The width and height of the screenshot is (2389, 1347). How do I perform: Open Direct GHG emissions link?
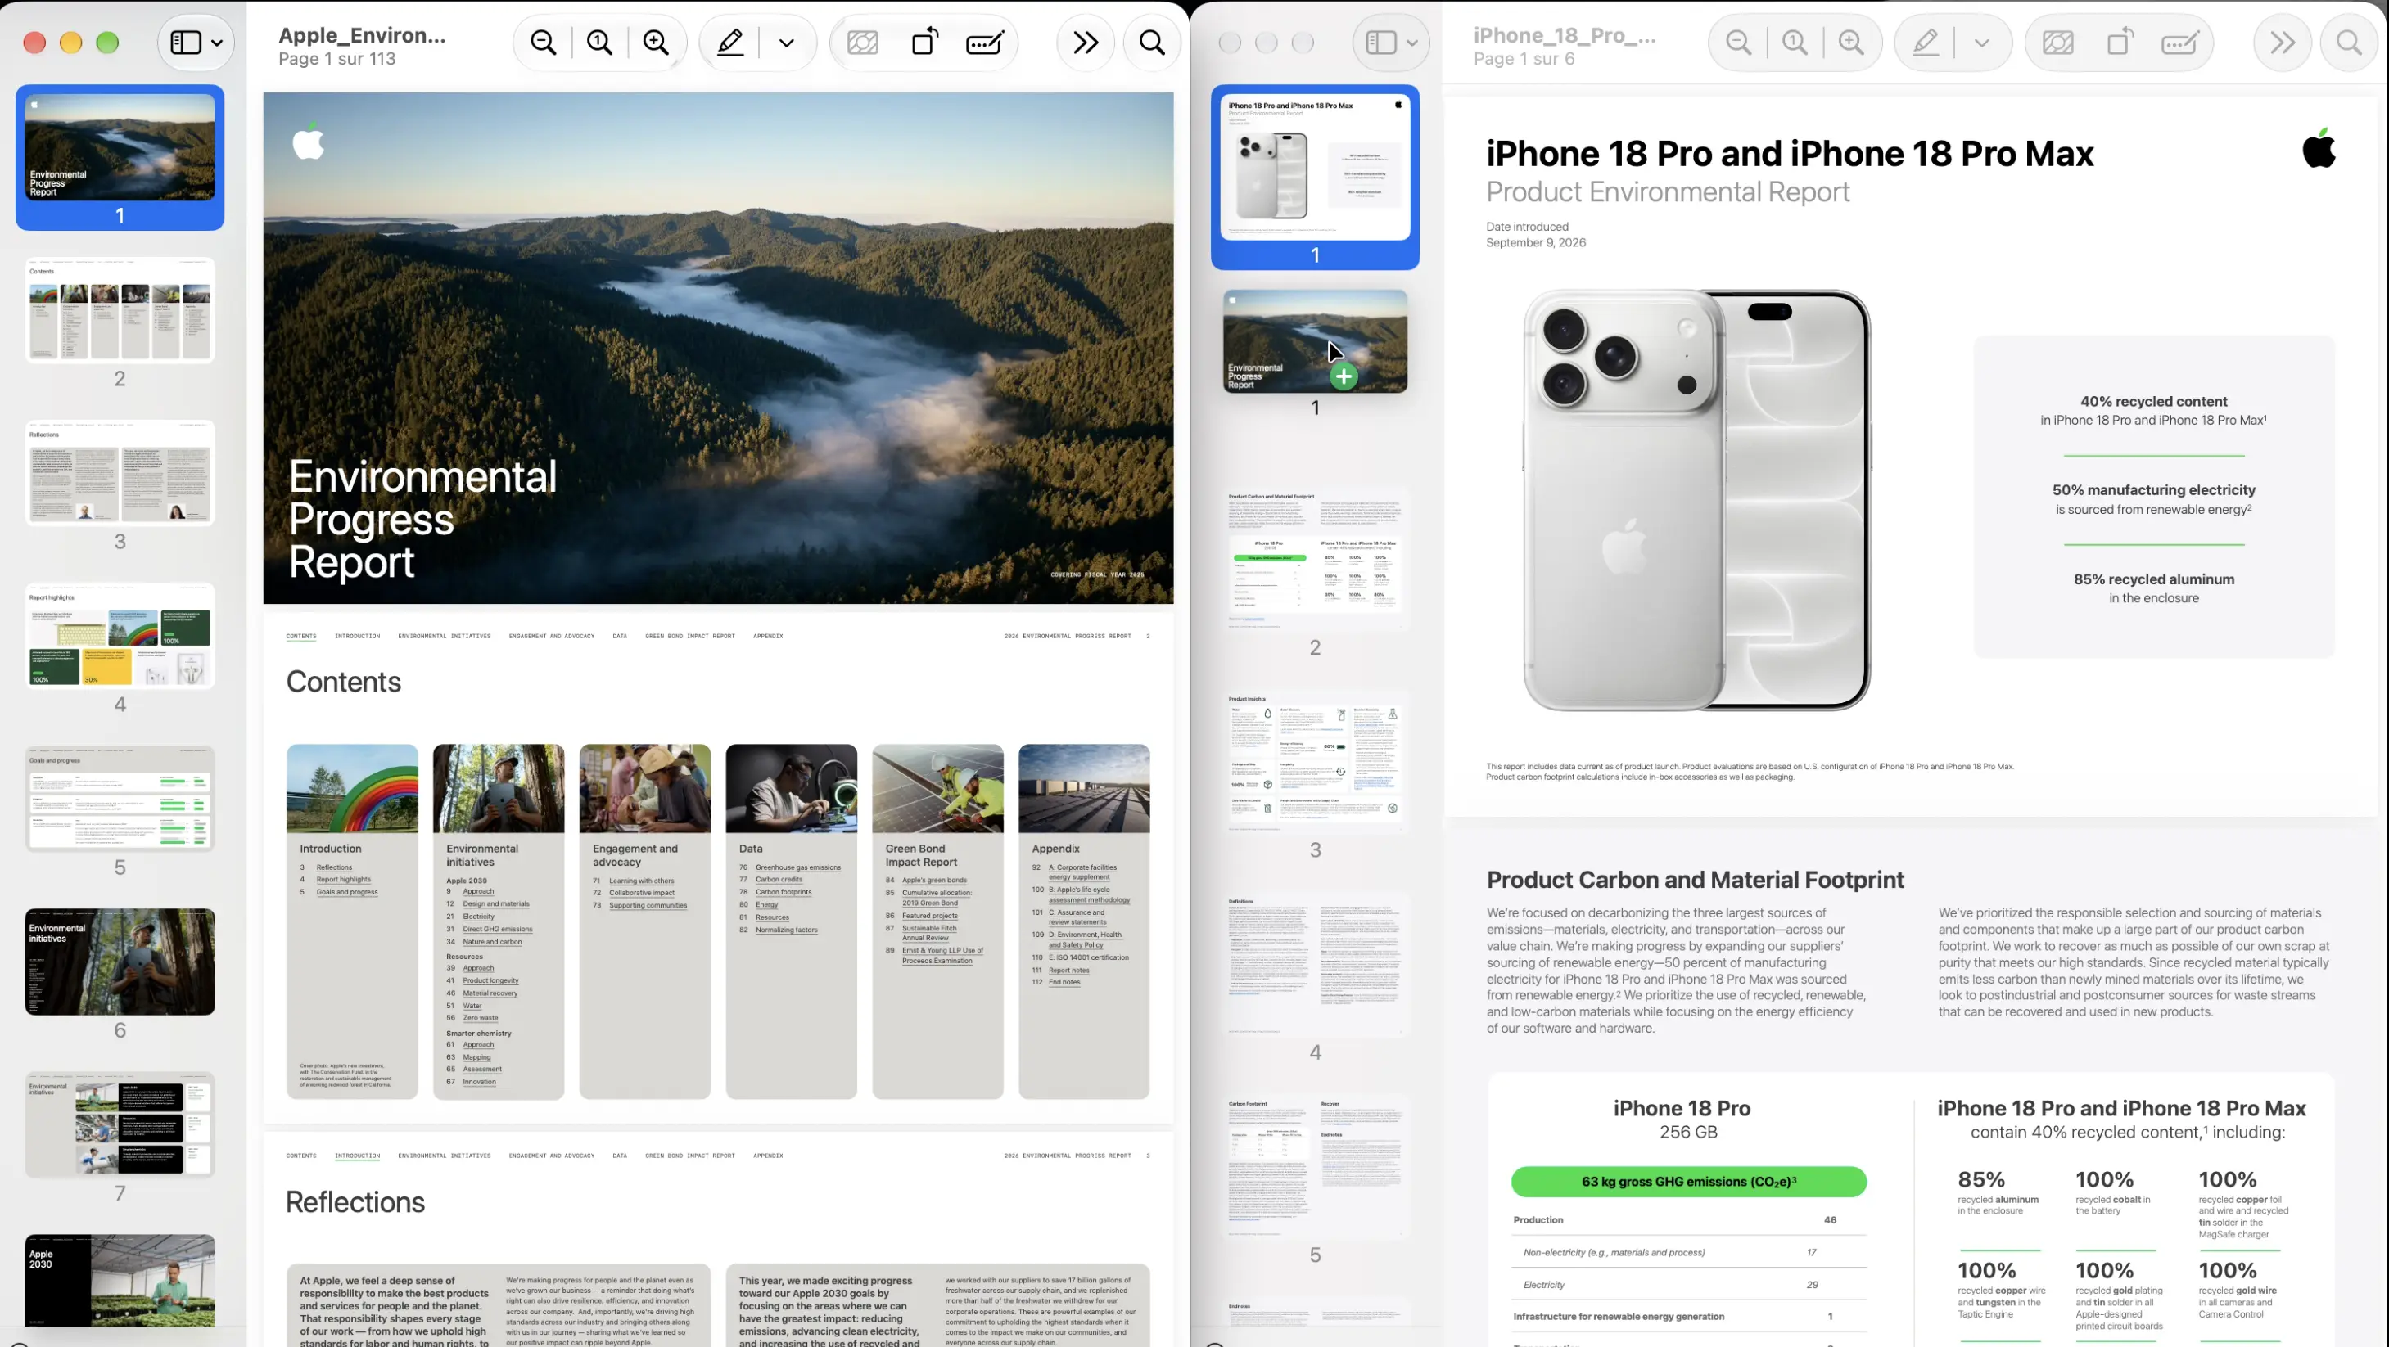[x=498, y=929]
